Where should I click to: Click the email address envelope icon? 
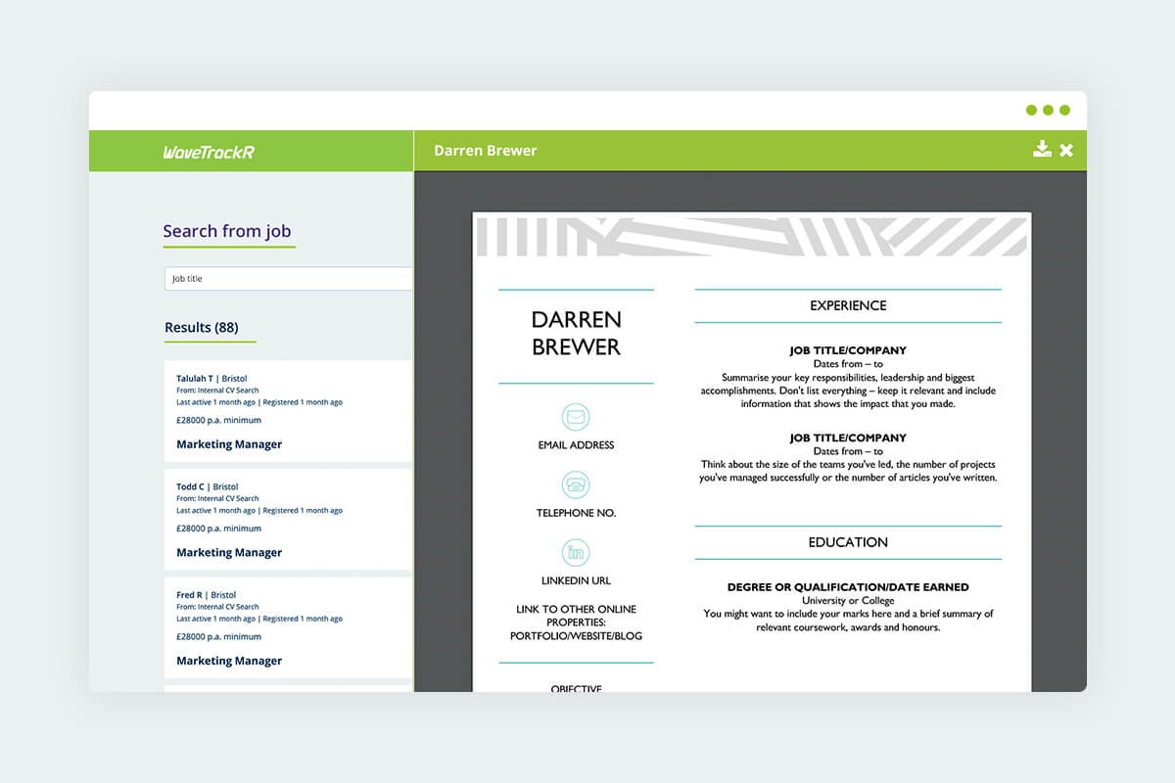coord(576,416)
